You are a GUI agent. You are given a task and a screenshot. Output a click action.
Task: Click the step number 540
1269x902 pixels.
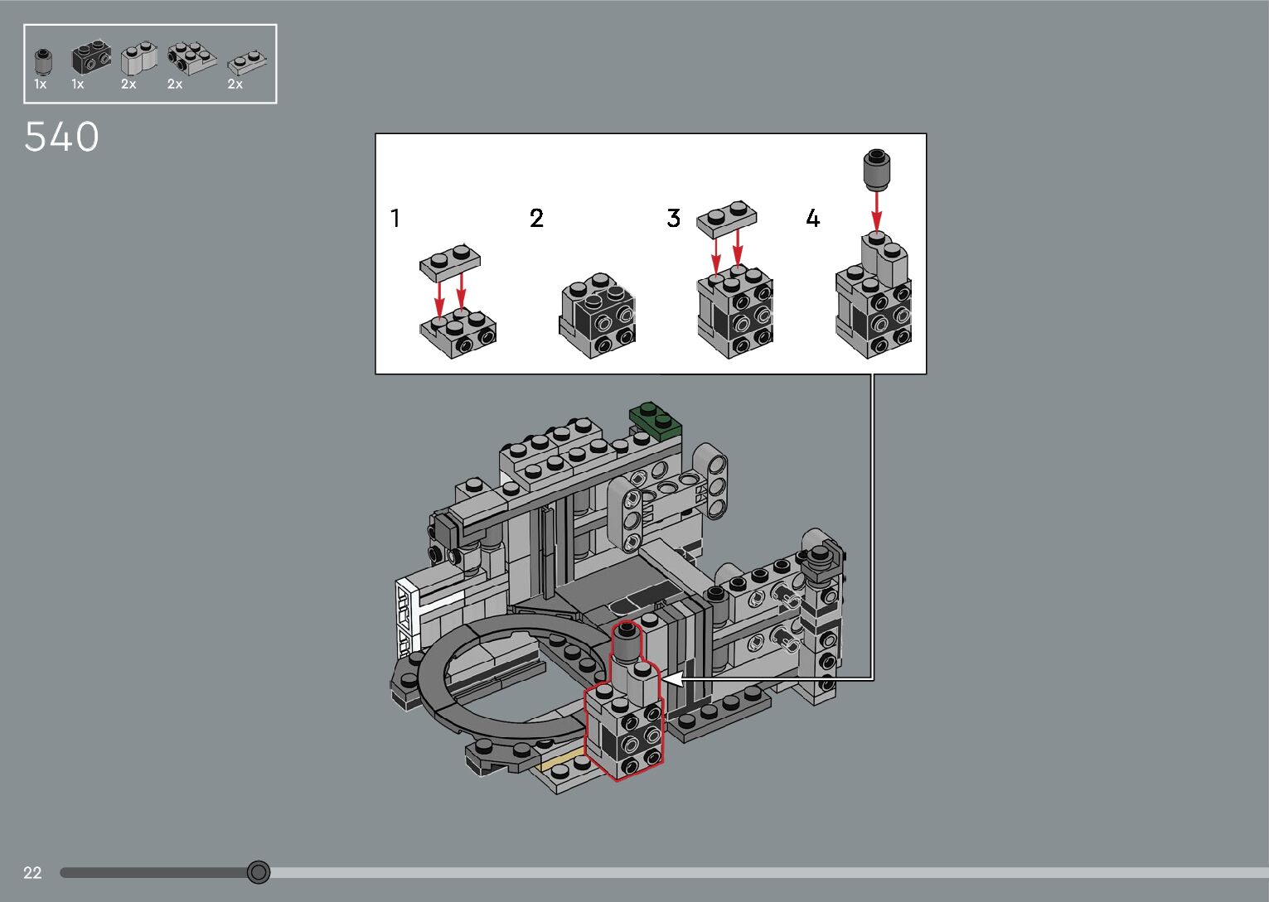tap(61, 137)
